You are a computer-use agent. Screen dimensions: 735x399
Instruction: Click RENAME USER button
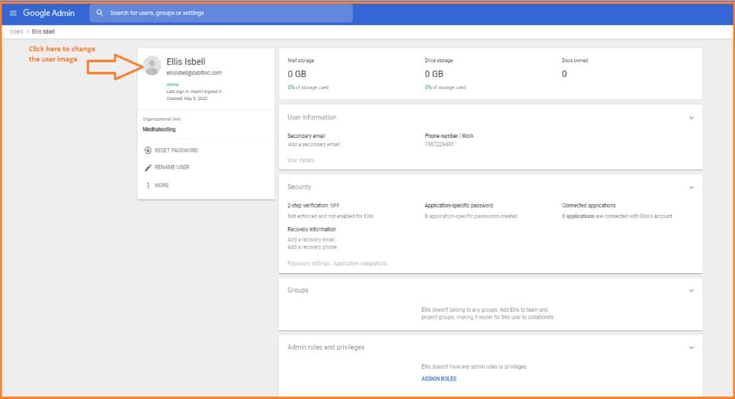coord(172,167)
